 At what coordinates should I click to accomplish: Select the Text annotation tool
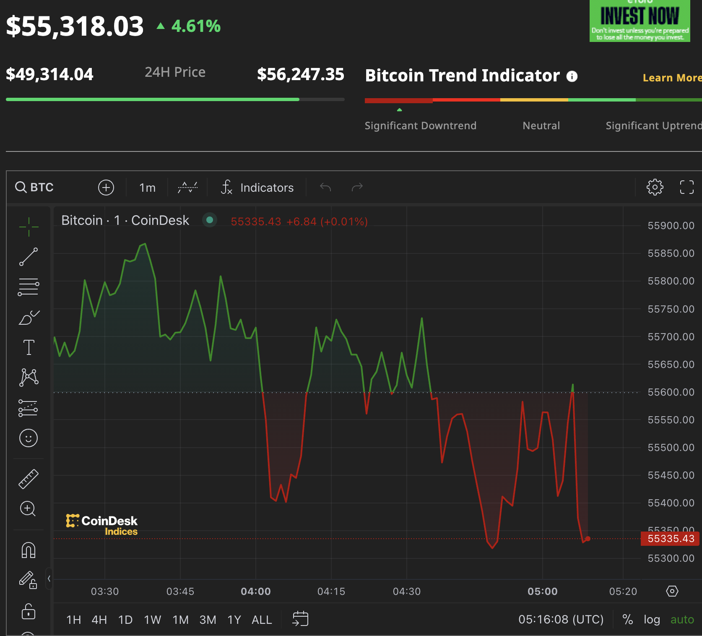(x=29, y=347)
